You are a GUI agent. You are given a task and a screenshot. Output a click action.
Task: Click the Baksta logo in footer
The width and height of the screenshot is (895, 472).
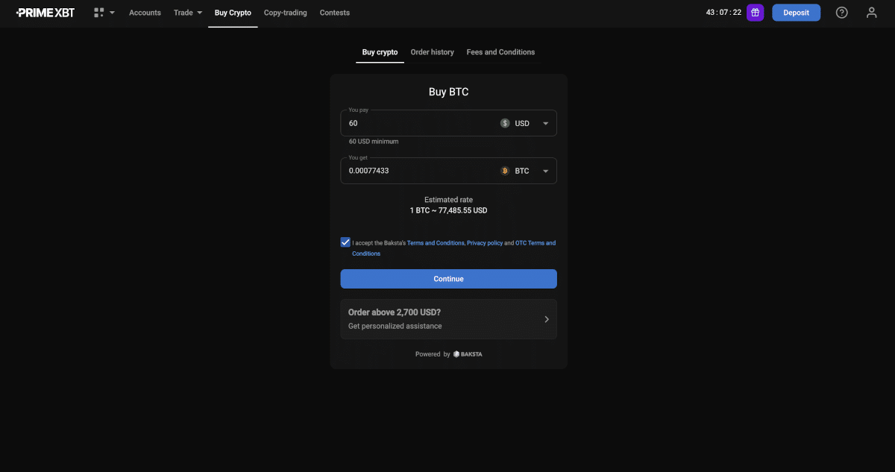[x=468, y=354]
